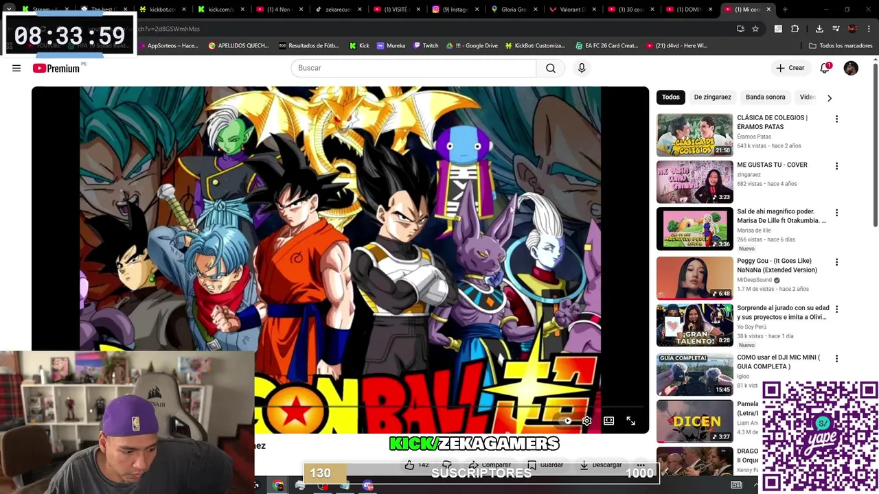
Task: Like the video (142 likes)
Action: [x=416, y=465]
